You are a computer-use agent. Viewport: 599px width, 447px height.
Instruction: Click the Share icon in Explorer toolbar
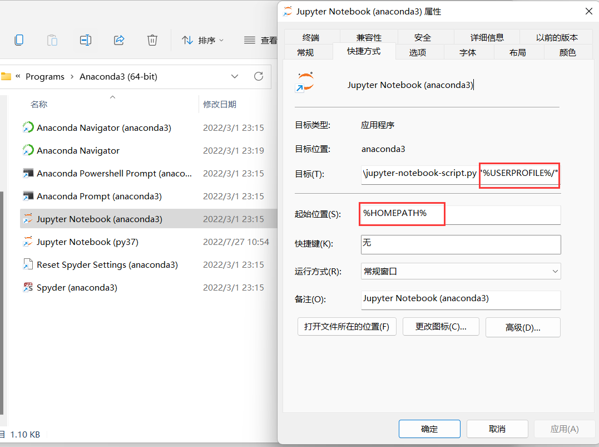point(119,40)
